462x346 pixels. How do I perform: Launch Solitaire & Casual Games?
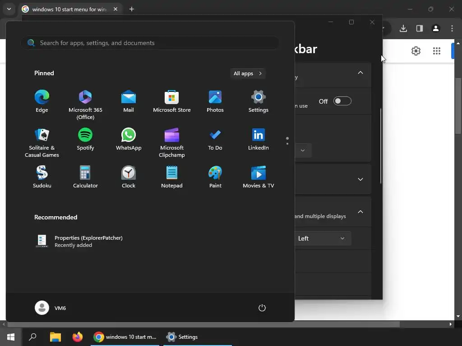point(42,143)
